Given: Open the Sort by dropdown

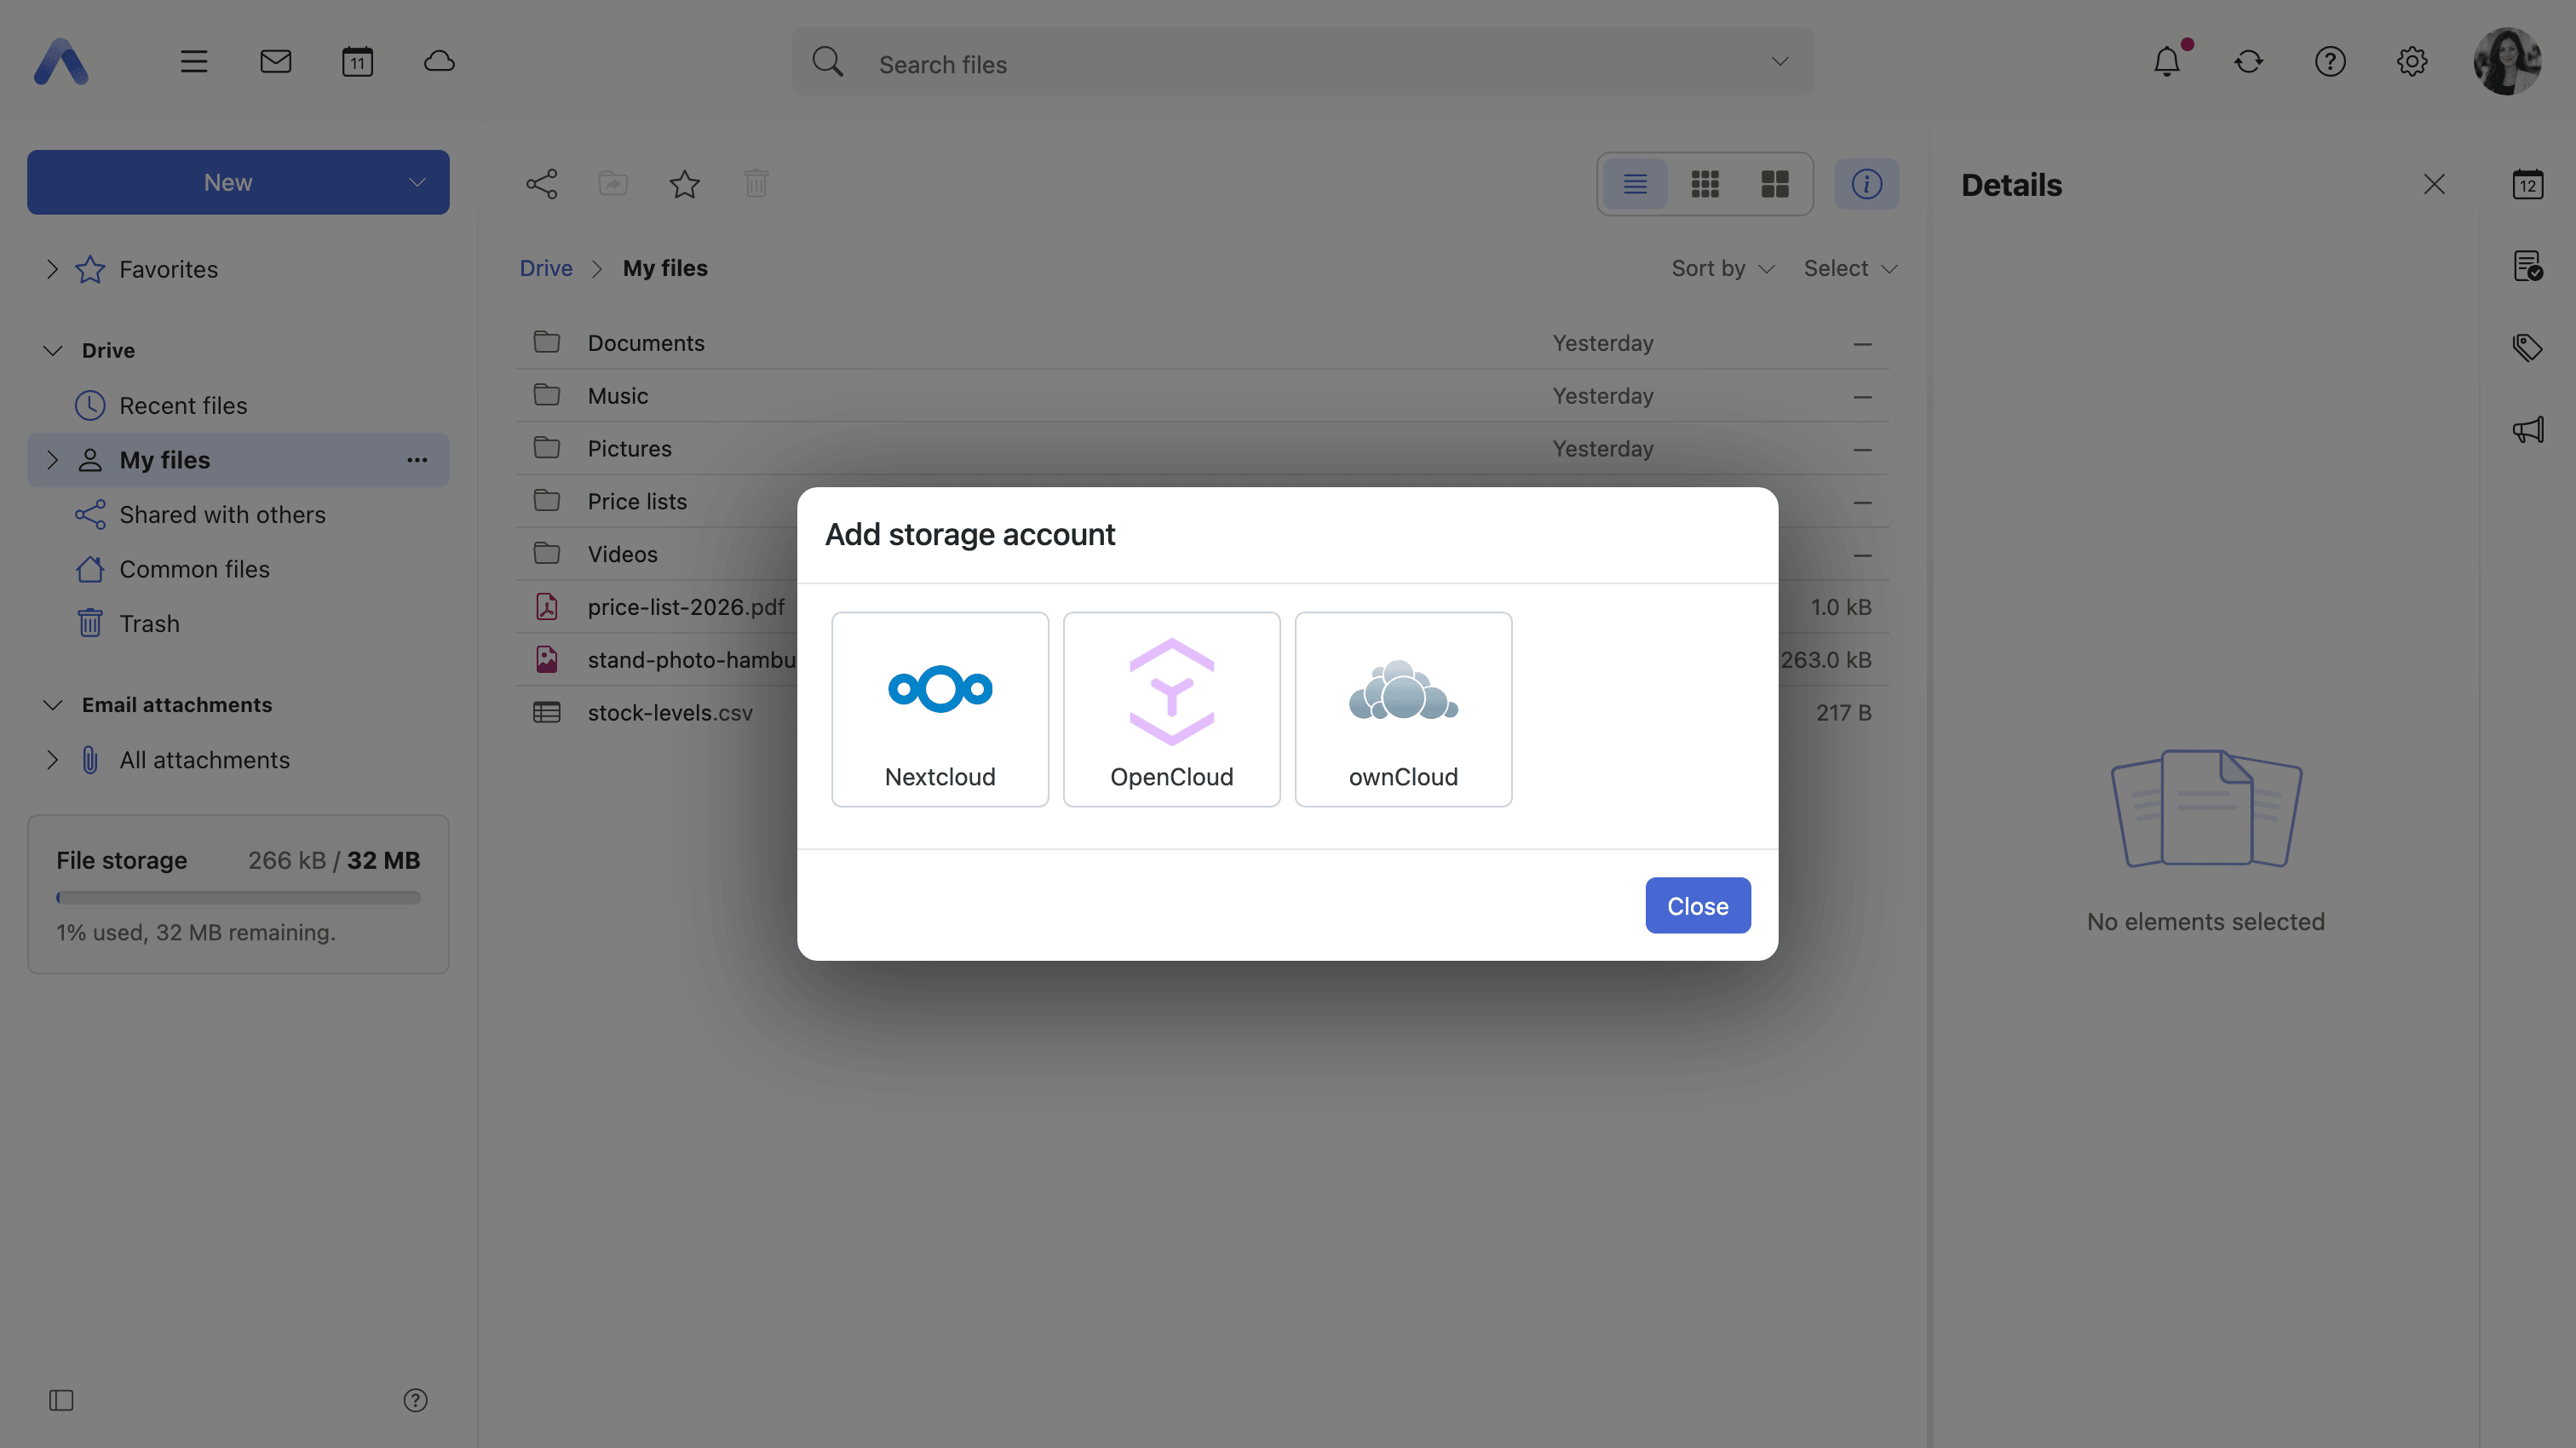Looking at the screenshot, I should pos(1722,268).
